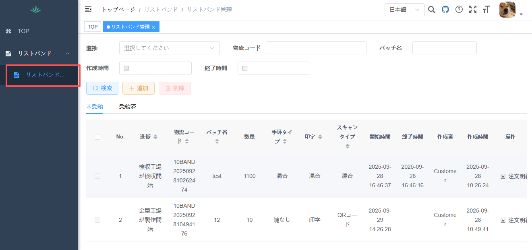
Task: Open the font size icon
Action: [486, 10]
